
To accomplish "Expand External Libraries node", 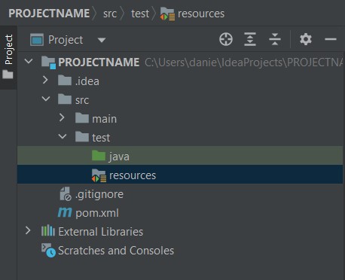I will coord(28,230).
